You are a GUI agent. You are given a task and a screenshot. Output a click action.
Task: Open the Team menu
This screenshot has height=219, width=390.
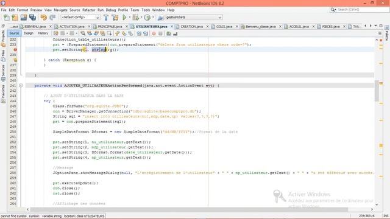(135, 10)
